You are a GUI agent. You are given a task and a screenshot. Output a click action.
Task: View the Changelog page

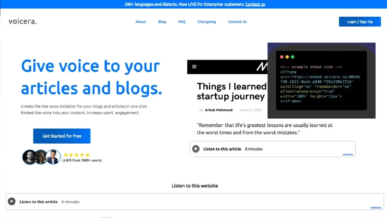[207, 22]
